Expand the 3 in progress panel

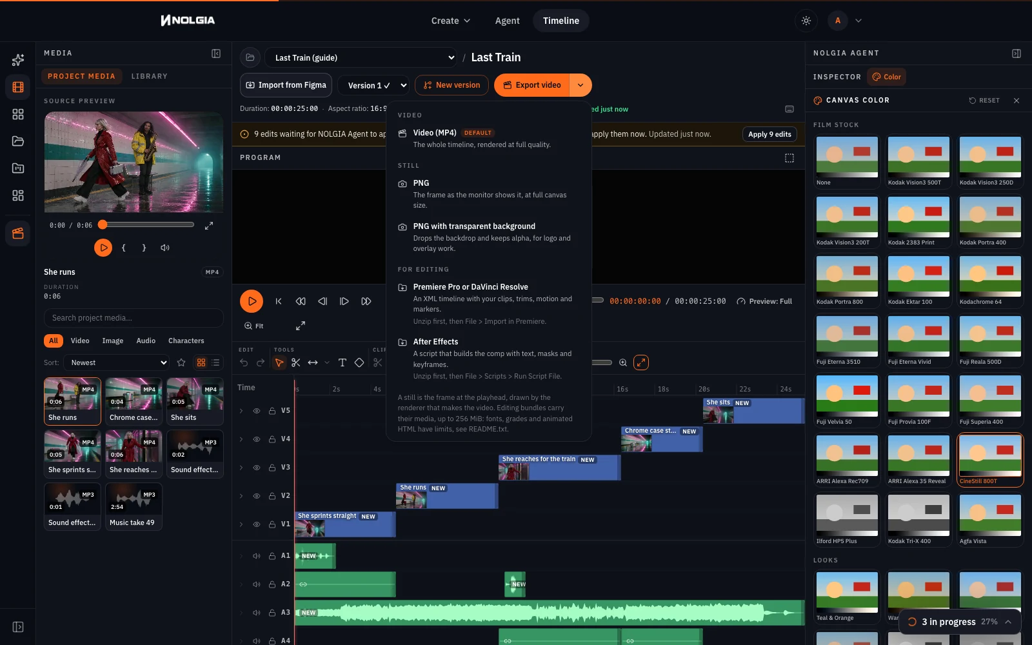(960, 622)
